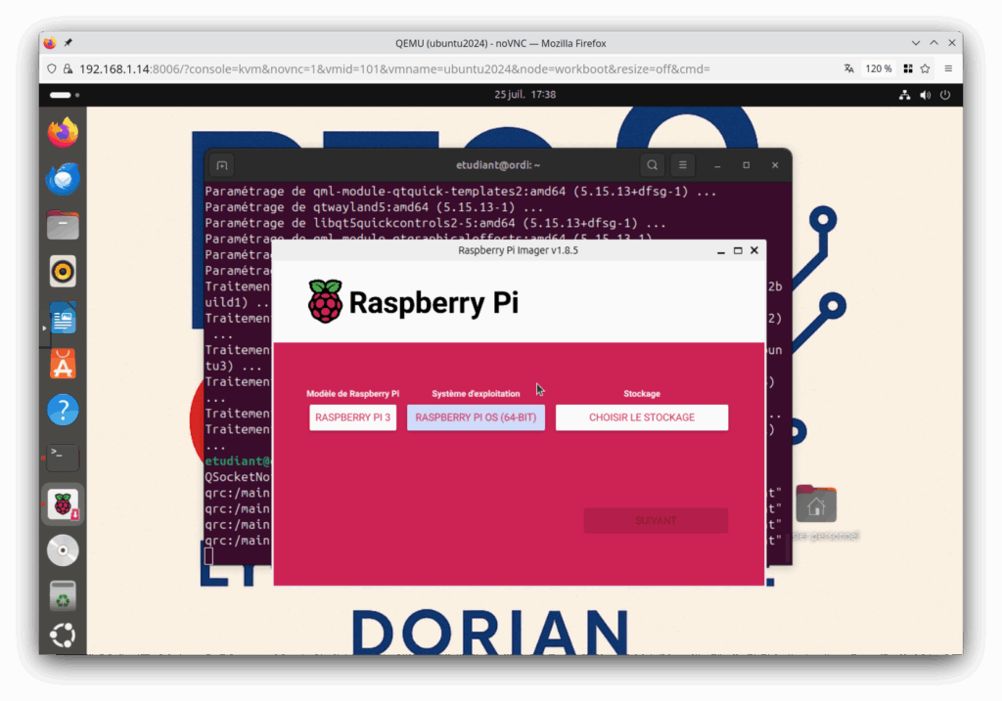The image size is (1002, 701).
Task: Open the Ubuntu App Center icon
Action: click(63, 365)
